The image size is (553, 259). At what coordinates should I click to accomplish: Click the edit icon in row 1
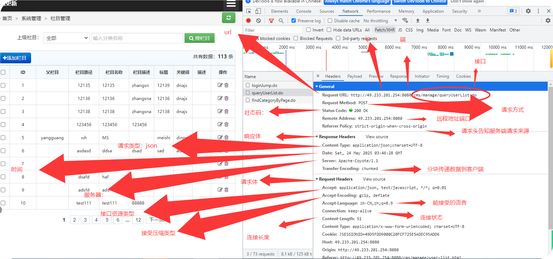(220, 85)
